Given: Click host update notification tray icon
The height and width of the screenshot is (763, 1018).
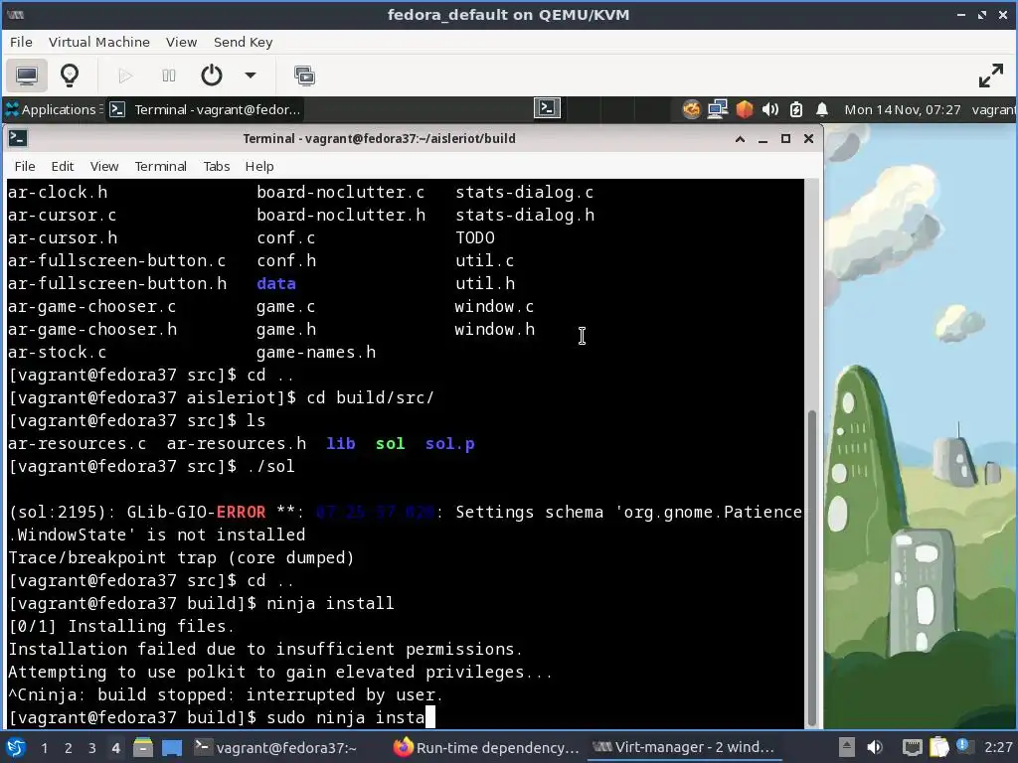Looking at the screenshot, I should [x=962, y=746].
